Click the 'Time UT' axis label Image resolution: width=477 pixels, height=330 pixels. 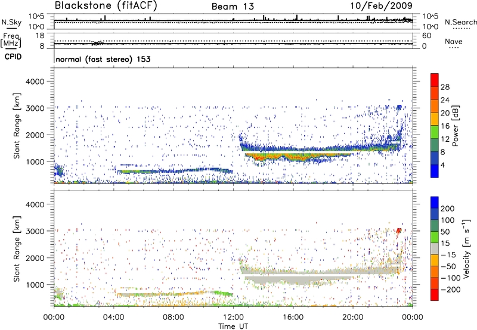[x=233, y=326]
